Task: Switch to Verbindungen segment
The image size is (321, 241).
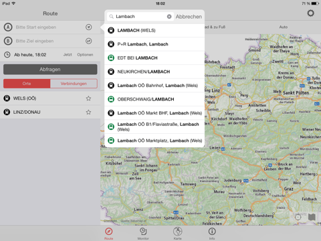Action: tap(74, 84)
